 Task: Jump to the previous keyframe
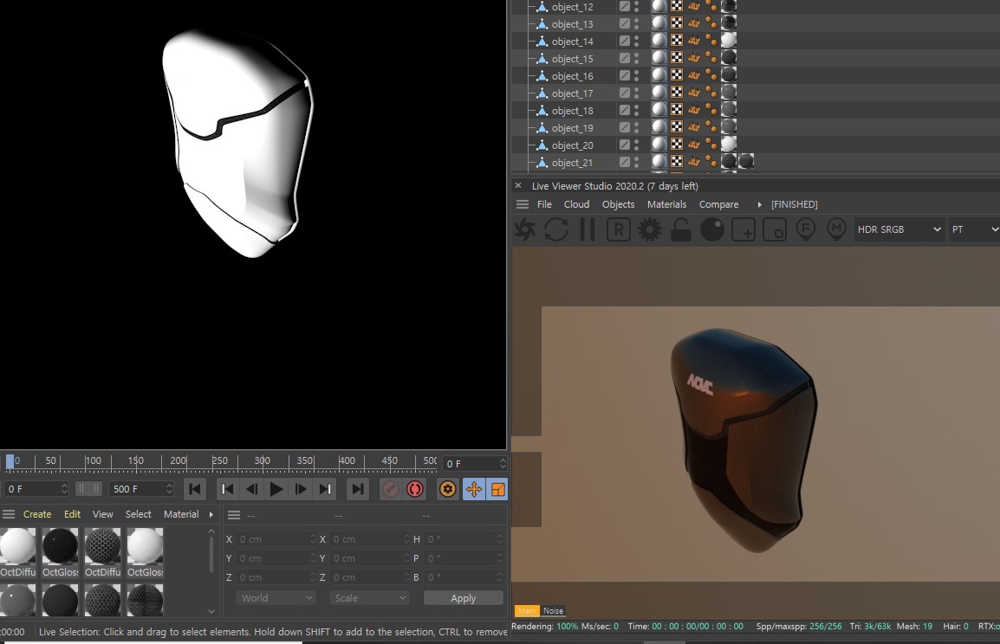click(226, 489)
